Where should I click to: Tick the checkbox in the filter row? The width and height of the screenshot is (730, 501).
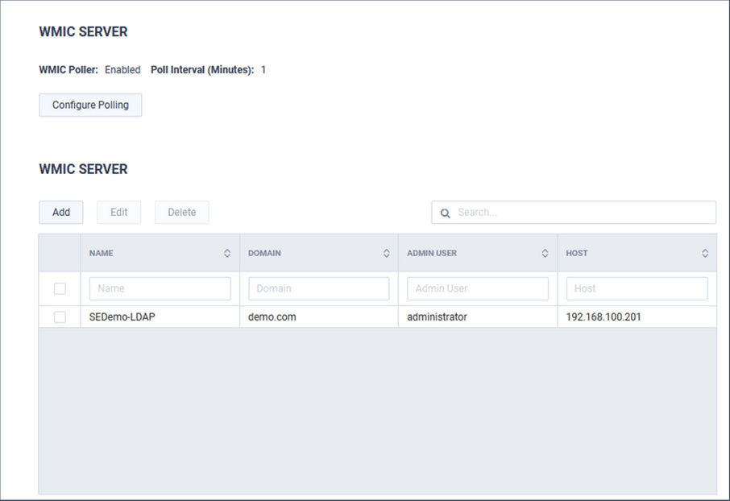click(x=60, y=288)
